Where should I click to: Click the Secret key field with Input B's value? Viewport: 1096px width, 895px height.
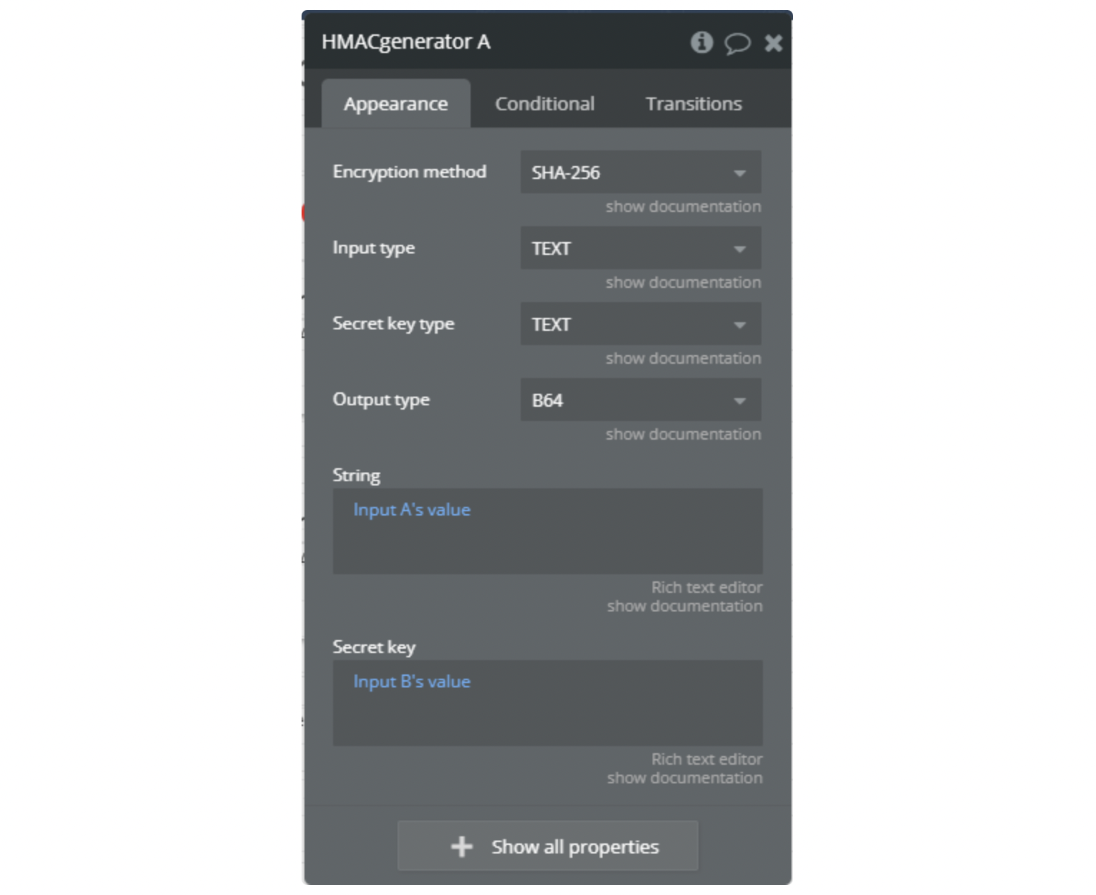click(x=547, y=703)
